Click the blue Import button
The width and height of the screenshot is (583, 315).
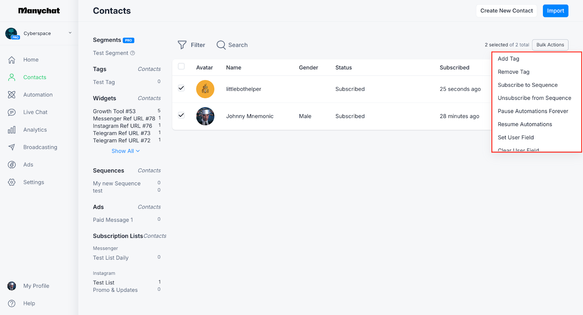[x=555, y=11]
